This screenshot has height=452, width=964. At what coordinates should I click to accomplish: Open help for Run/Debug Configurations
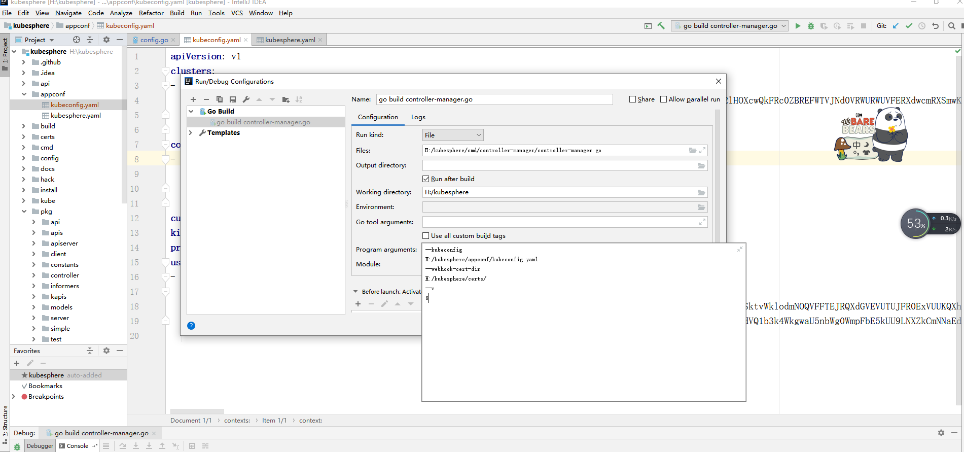pos(191,326)
